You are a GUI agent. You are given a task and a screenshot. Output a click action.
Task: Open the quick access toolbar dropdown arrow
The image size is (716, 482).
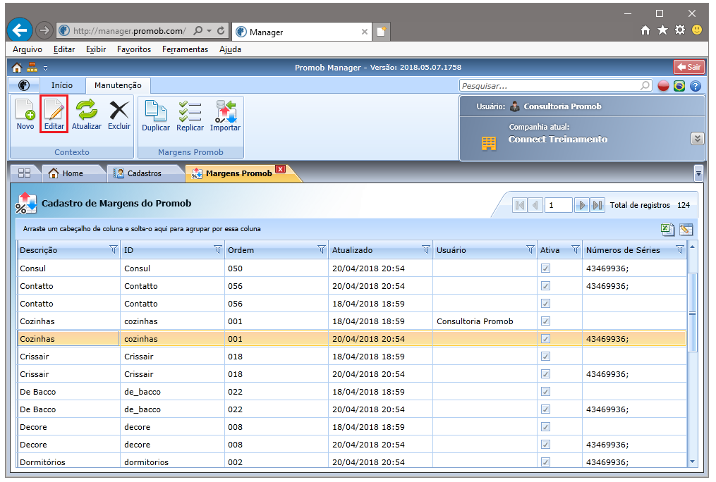45,68
